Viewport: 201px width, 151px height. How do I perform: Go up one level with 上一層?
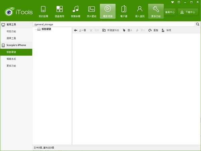tap(80, 30)
